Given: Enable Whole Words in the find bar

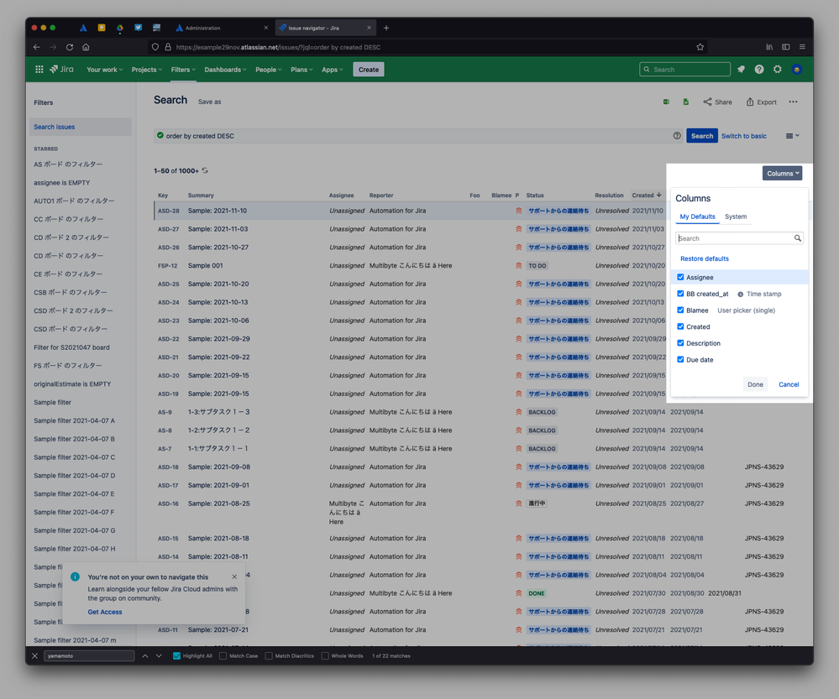Looking at the screenshot, I should point(325,655).
